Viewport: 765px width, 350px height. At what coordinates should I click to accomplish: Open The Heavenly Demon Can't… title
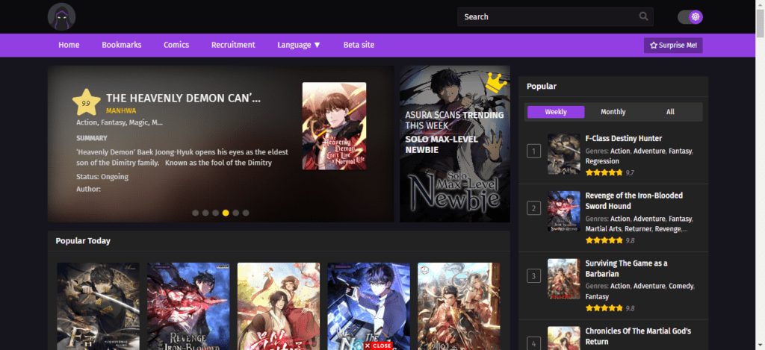pyautogui.click(x=184, y=98)
